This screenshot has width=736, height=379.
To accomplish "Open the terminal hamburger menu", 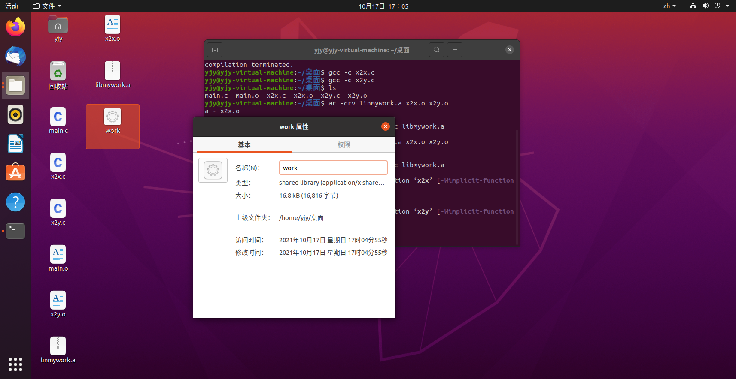I will click(x=455, y=50).
